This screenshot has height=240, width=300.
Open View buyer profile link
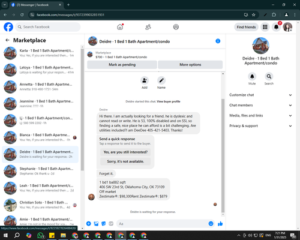point(169,101)
